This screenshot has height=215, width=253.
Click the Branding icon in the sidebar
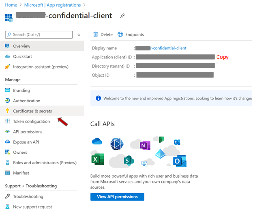tap(7, 90)
